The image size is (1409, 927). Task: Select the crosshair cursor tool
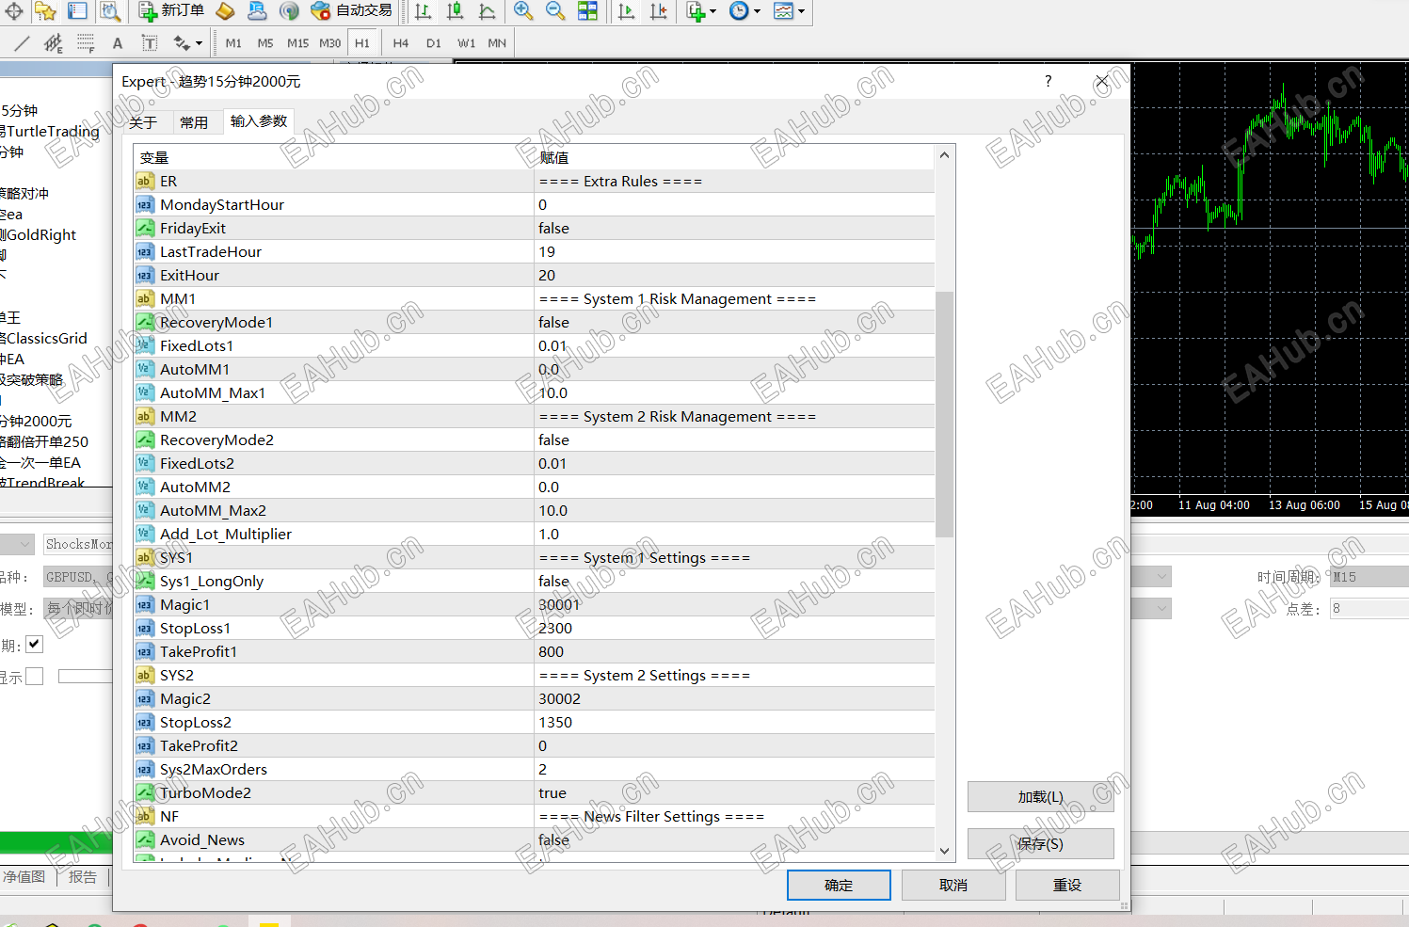click(14, 11)
